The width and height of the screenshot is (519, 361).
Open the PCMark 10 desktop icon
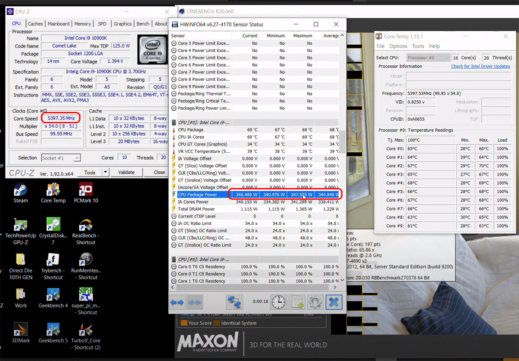click(x=86, y=193)
